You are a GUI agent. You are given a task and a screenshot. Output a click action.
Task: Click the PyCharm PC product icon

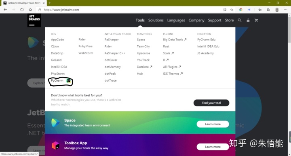coord(68,80)
